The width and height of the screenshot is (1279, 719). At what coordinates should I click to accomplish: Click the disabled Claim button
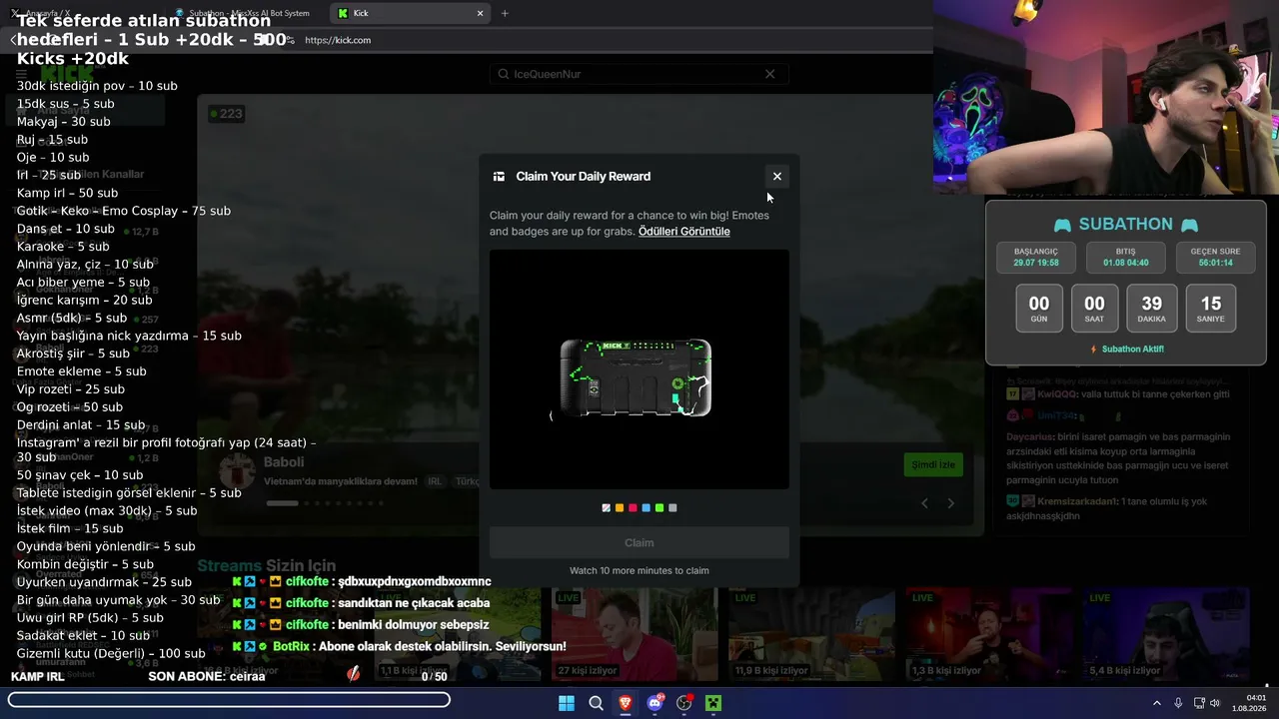click(639, 542)
